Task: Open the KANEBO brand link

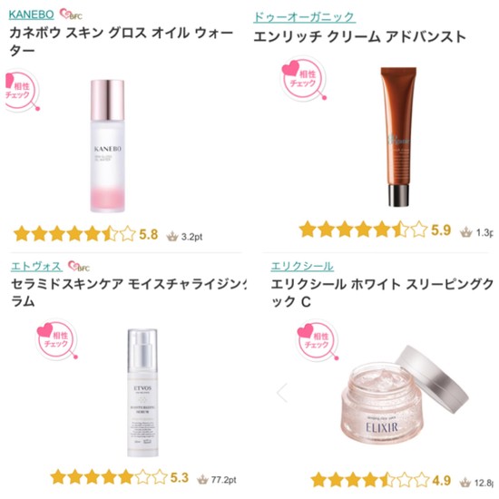Action: pos(31,15)
